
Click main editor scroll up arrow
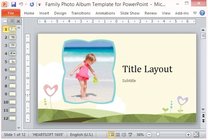203,30
